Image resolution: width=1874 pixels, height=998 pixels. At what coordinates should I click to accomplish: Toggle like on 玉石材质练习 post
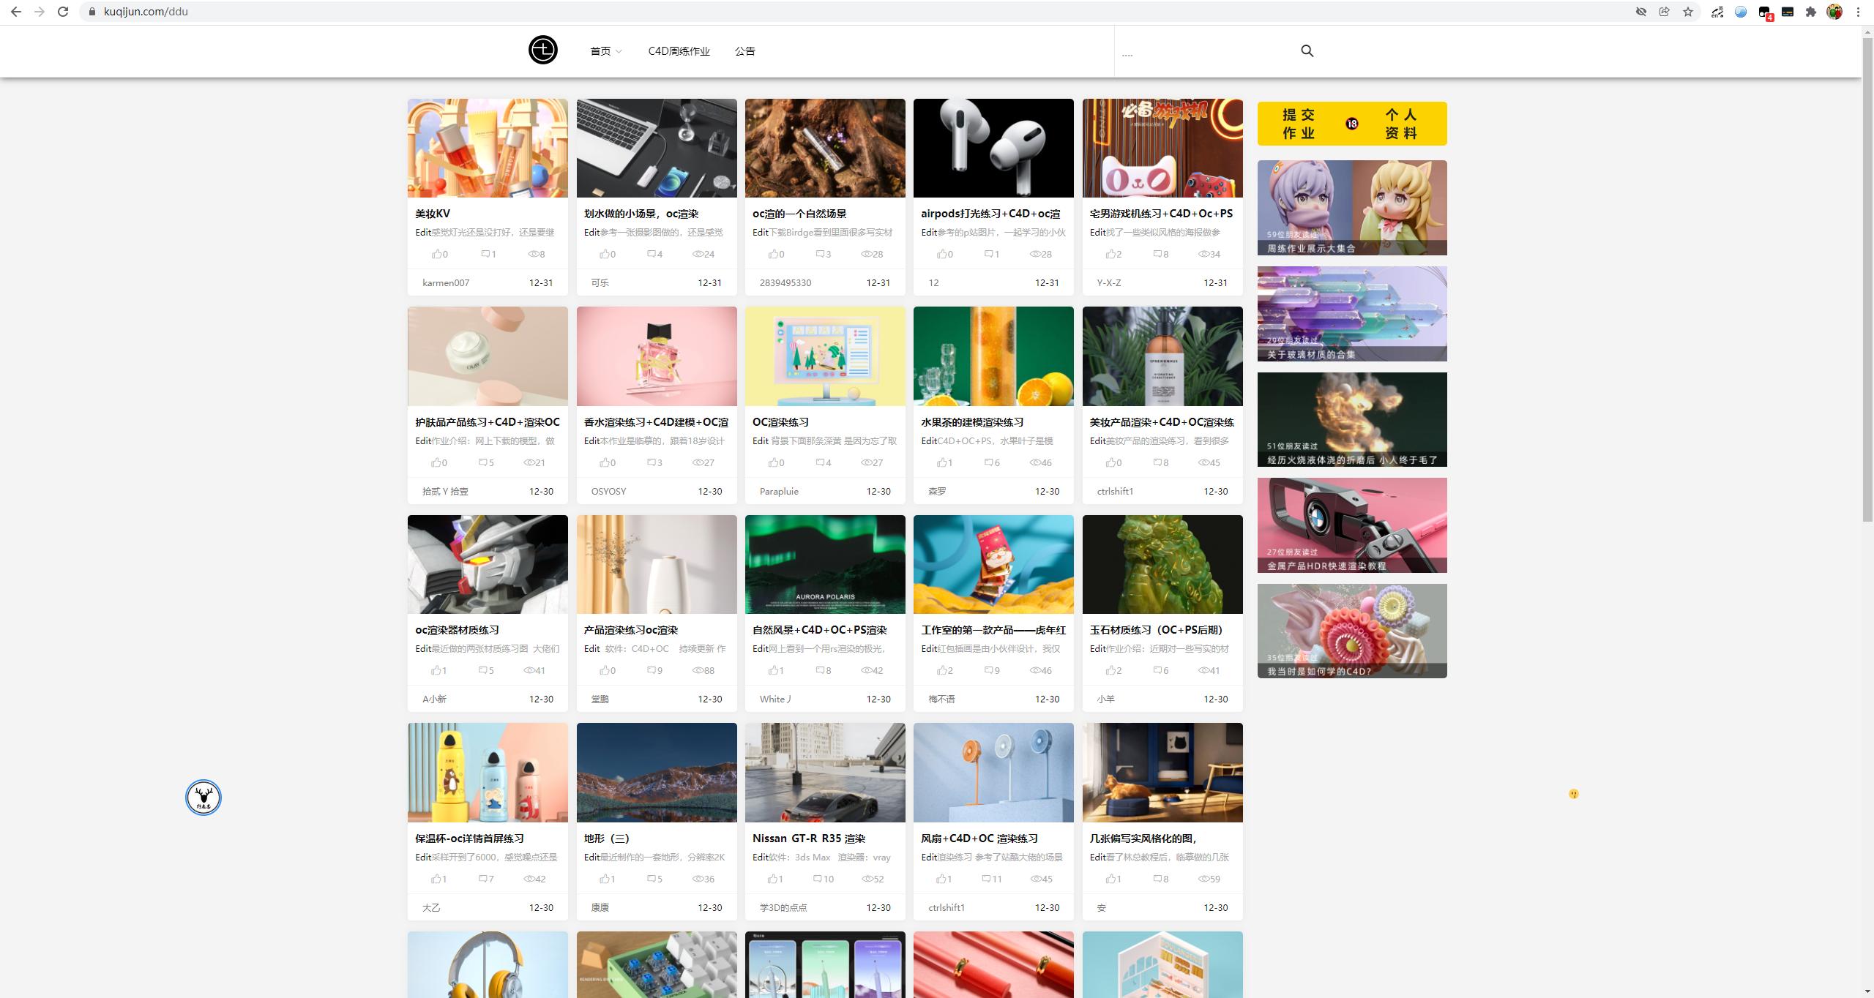click(x=1111, y=670)
